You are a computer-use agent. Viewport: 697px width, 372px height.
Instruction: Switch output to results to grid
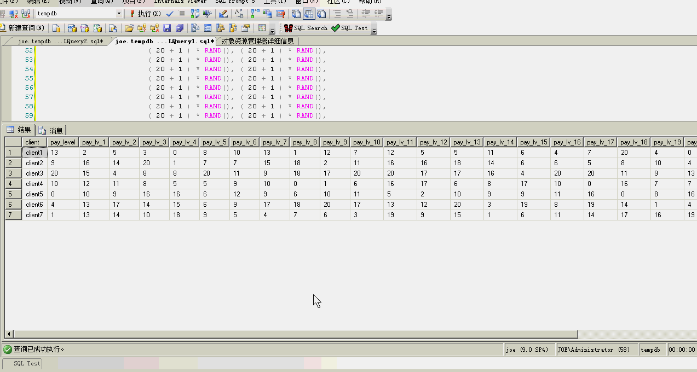[x=309, y=14]
